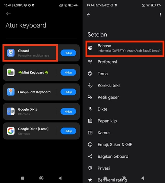Open the Bahasa globe icon

pyautogui.click(x=90, y=48)
